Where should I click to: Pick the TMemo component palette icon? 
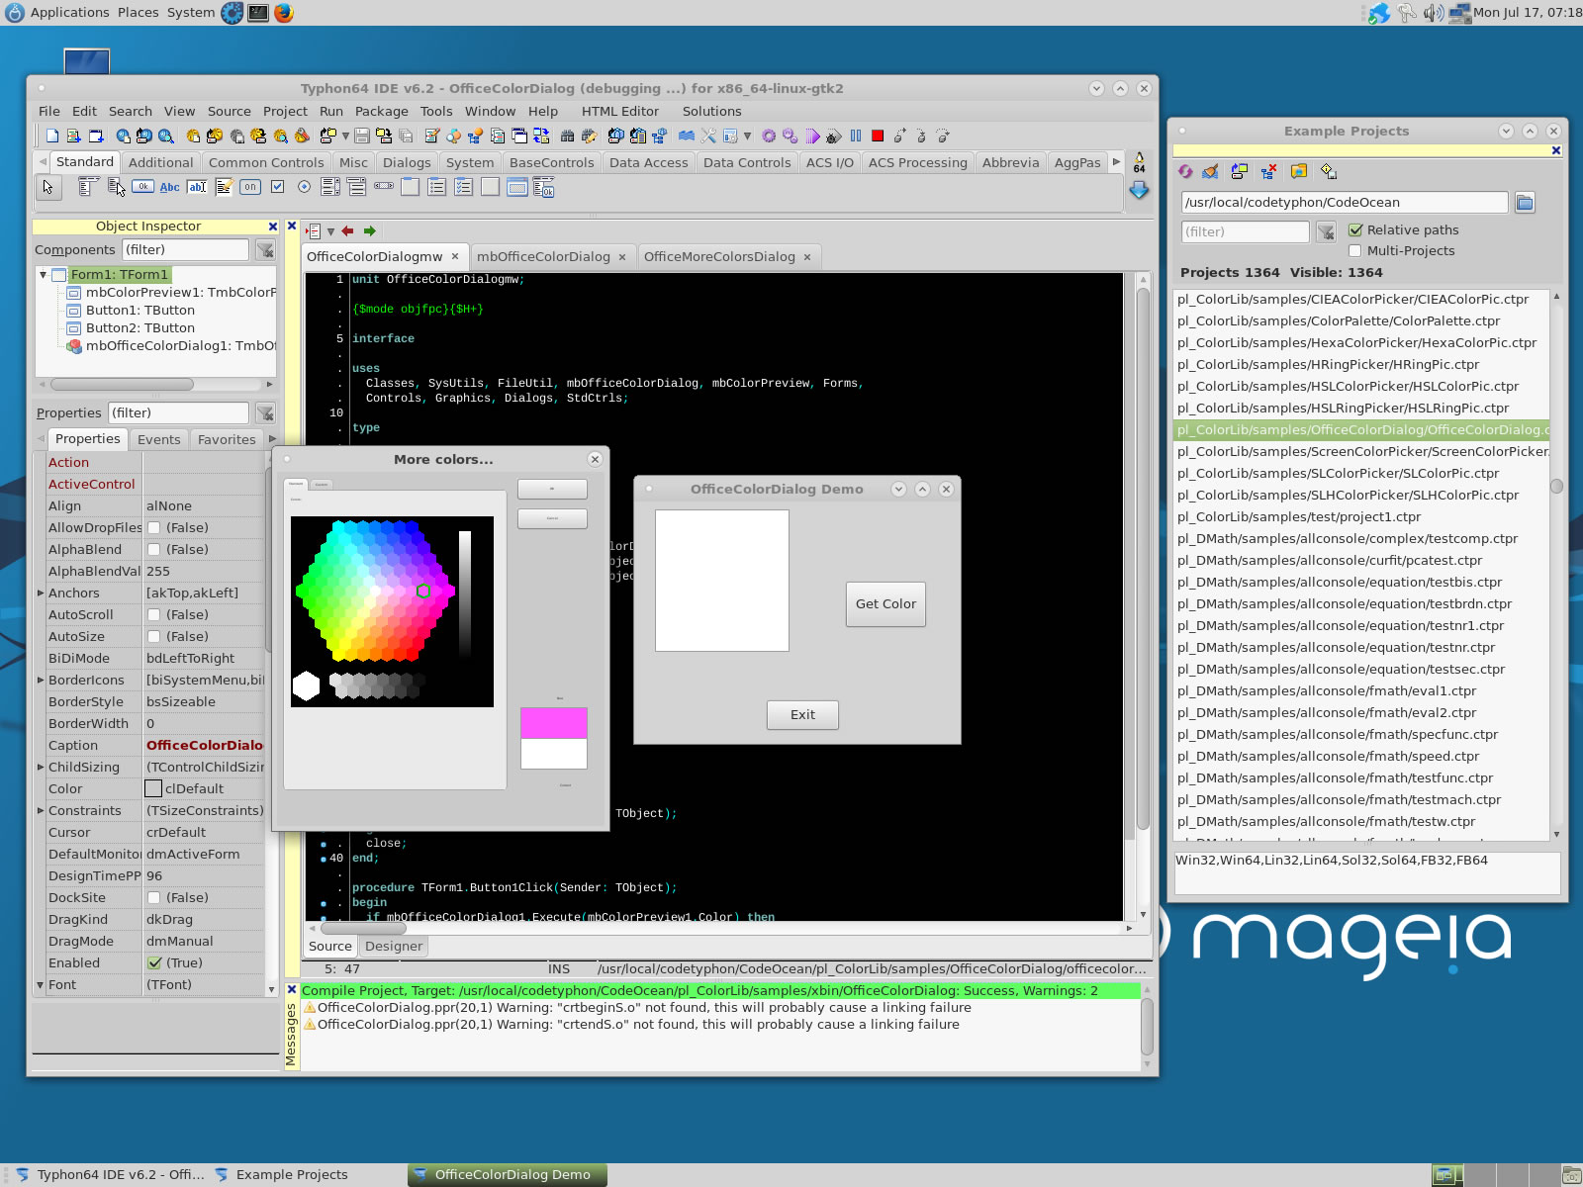click(x=224, y=187)
